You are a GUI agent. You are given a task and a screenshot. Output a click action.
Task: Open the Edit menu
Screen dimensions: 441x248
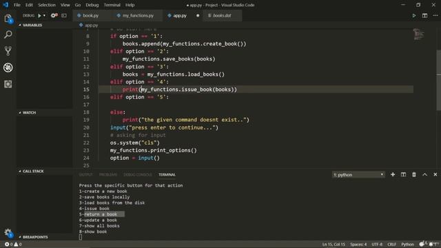click(x=29, y=5)
